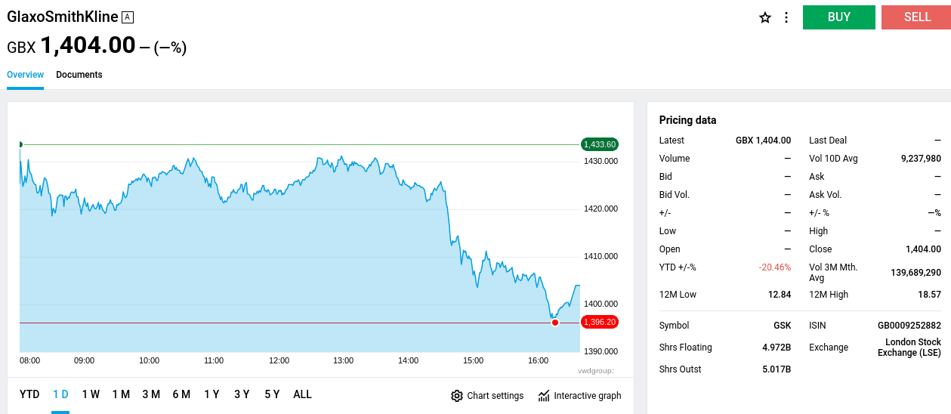Click the Shrs Floating value 4.972B
951x414 pixels.
777,348
